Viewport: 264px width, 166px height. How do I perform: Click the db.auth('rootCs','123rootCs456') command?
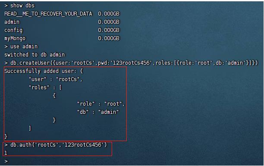pos(56,145)
